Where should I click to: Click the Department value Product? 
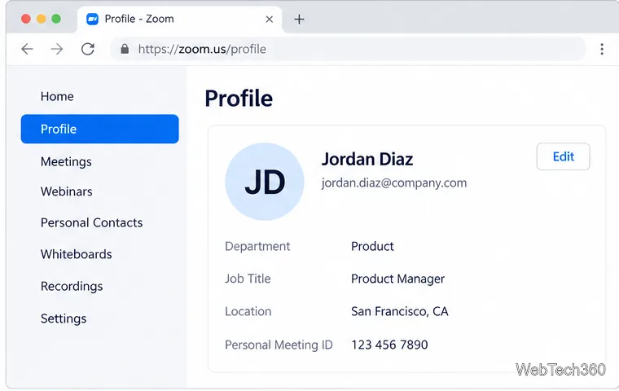[372, 246]
